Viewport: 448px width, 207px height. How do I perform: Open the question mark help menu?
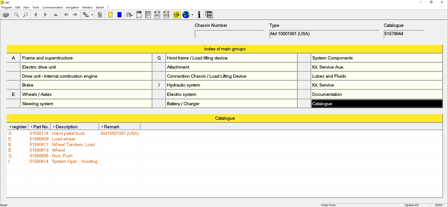(x=108, y=8)
